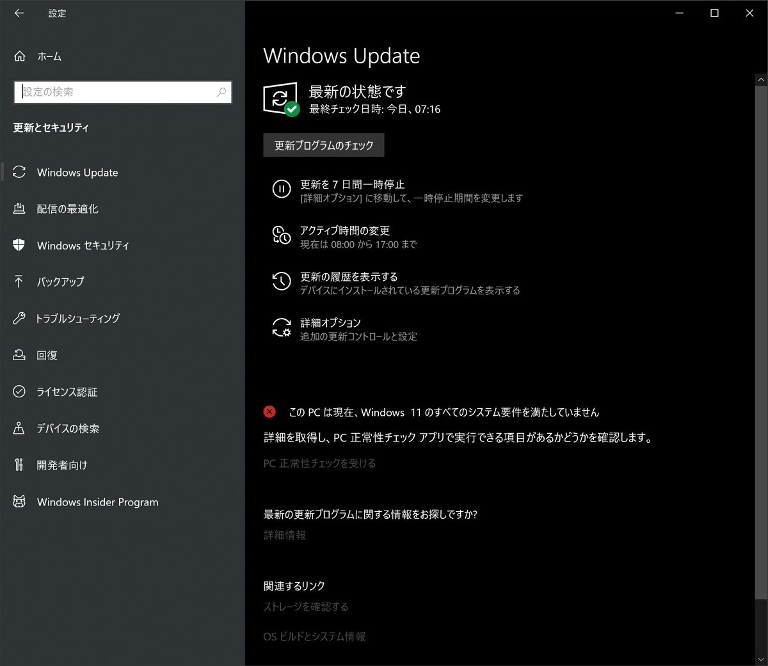The height and width of the screenshot is (666, 768).
Task: Open 回復 section
Action: (x=47, y=355)
